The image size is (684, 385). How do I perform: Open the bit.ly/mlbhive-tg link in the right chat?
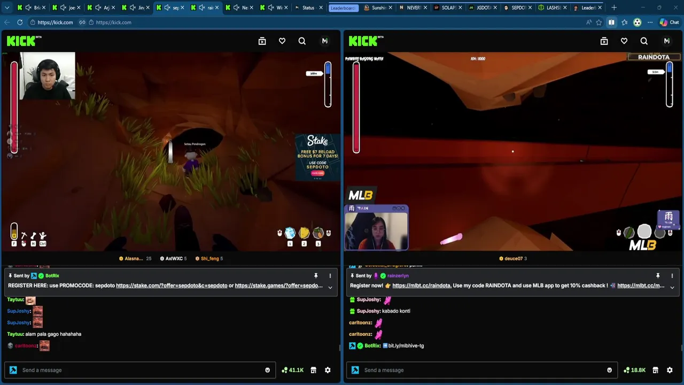[406, 346]
